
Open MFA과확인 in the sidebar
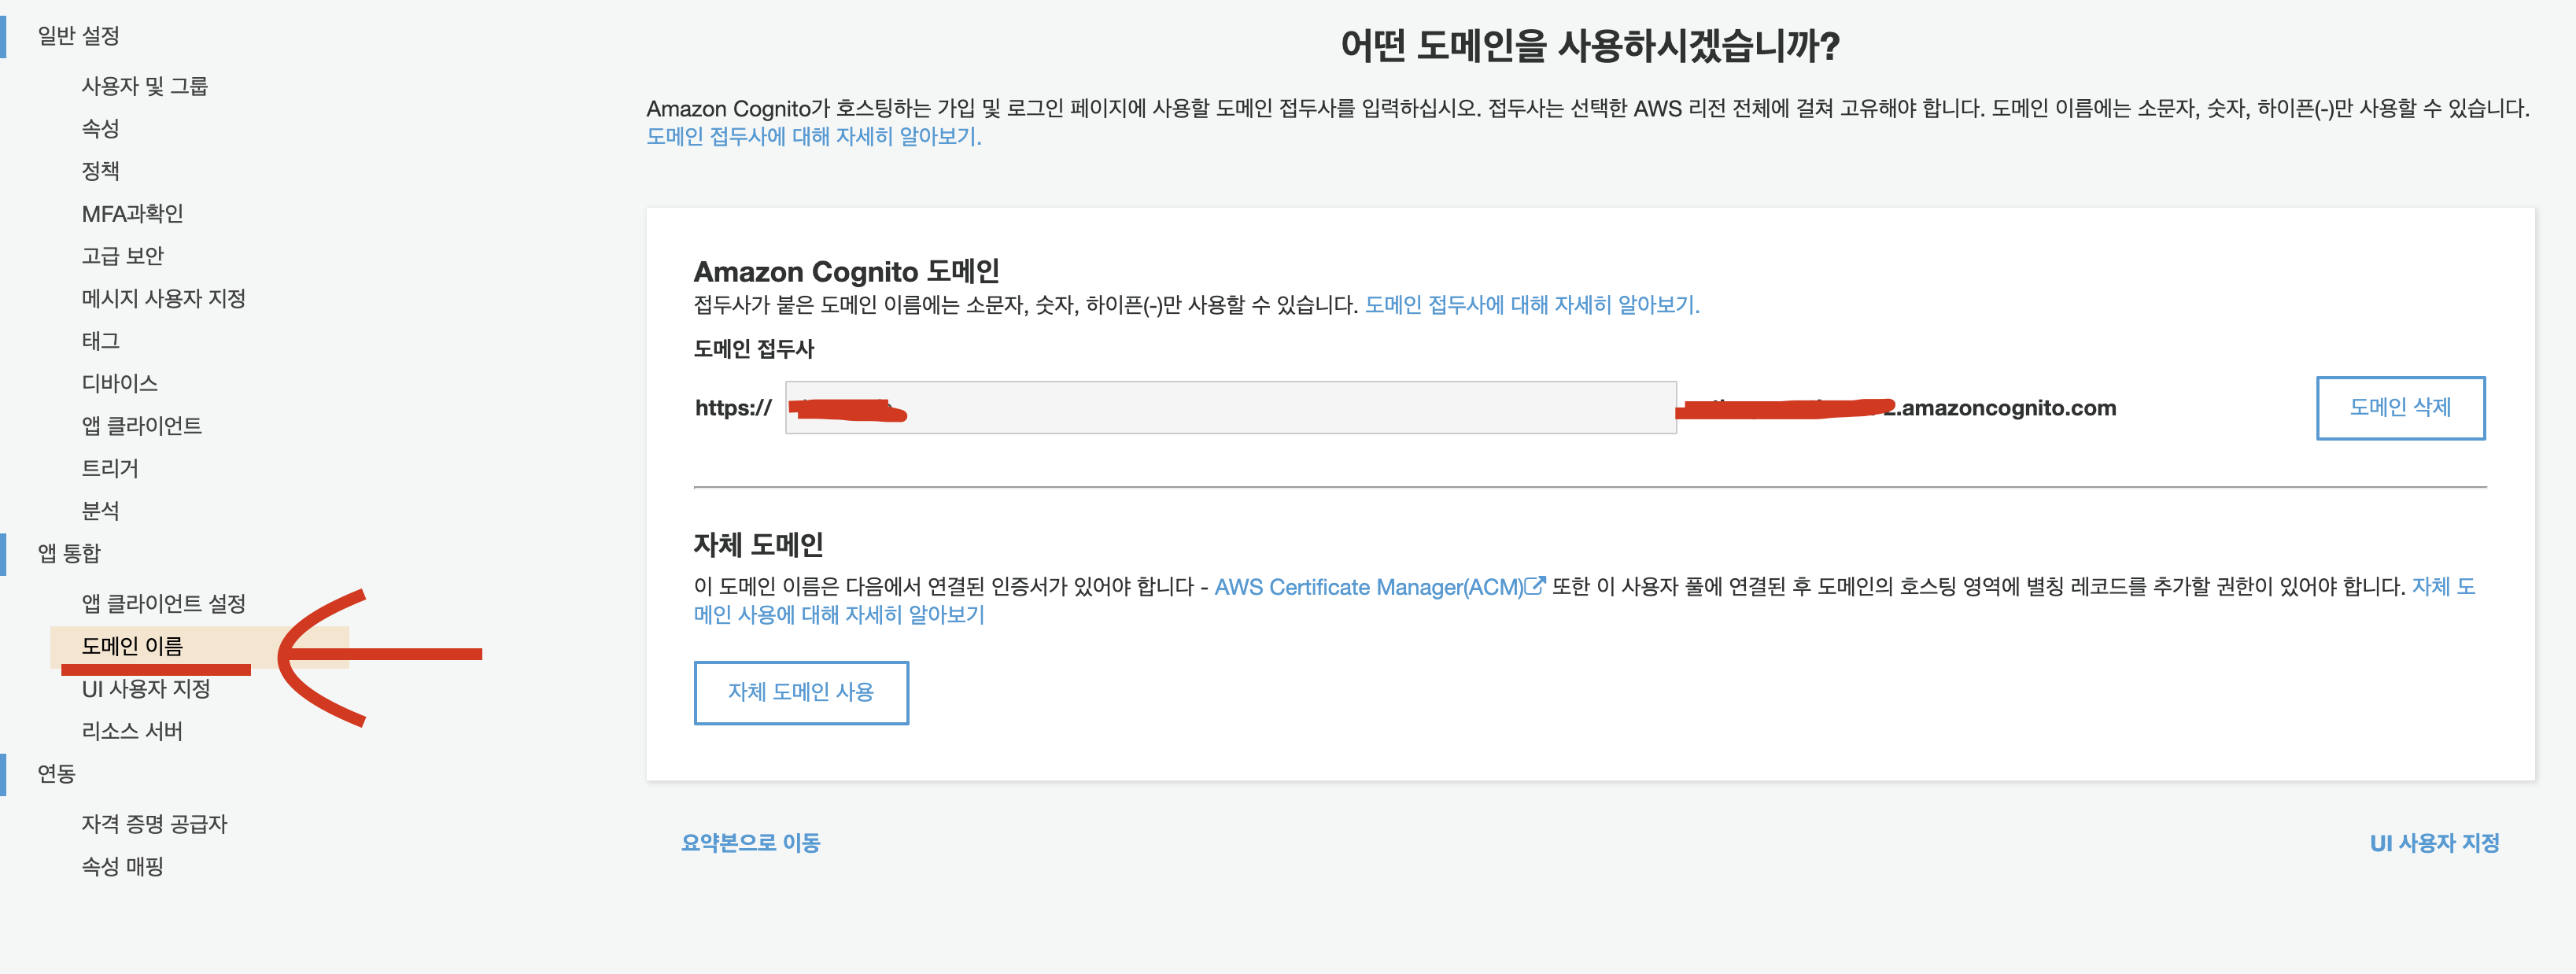(x=132, y=213)
